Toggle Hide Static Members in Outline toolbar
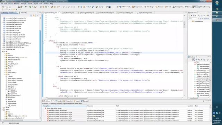The height and width of the screenshot is (125, 222). [x=199, y=60]
